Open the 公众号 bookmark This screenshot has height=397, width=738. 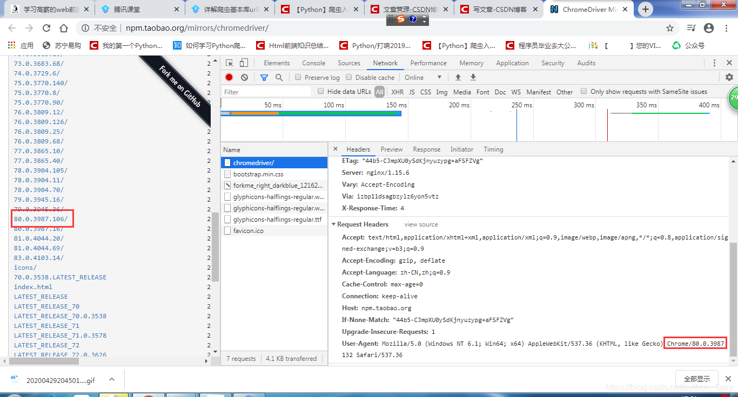click(x=689, y=46)
